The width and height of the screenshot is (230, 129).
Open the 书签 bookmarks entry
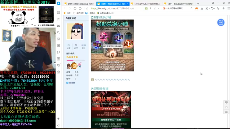tap(67, 13)
